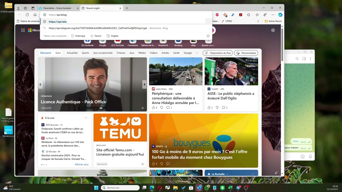Like the Périphérique article
The height and width of the screenshot is (192, 342).
(153, 108)
